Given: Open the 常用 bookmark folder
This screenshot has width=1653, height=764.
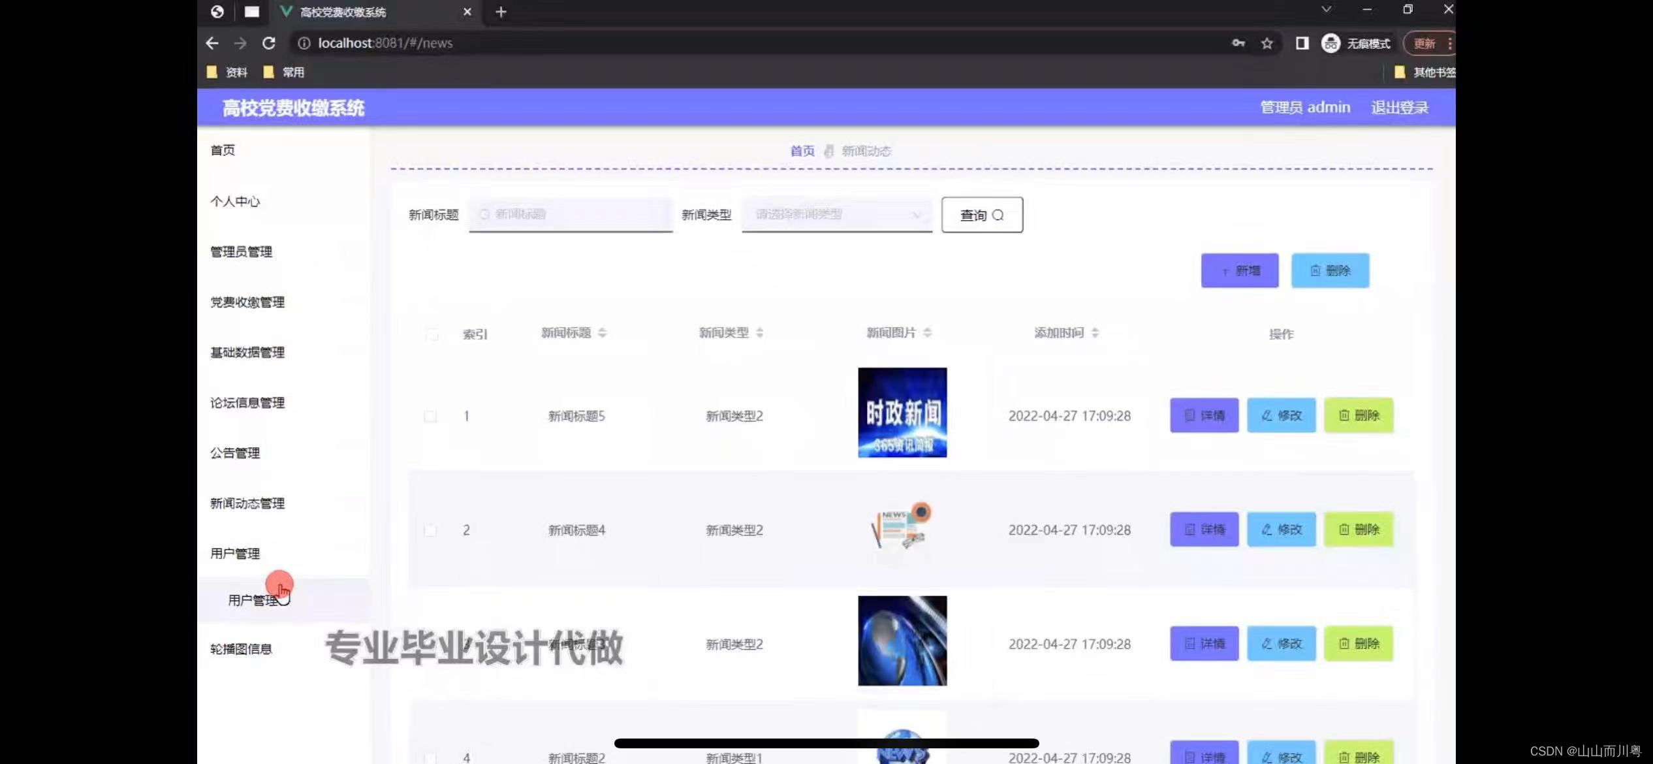Looking at the screenshot, I should (x=284, y=72).
